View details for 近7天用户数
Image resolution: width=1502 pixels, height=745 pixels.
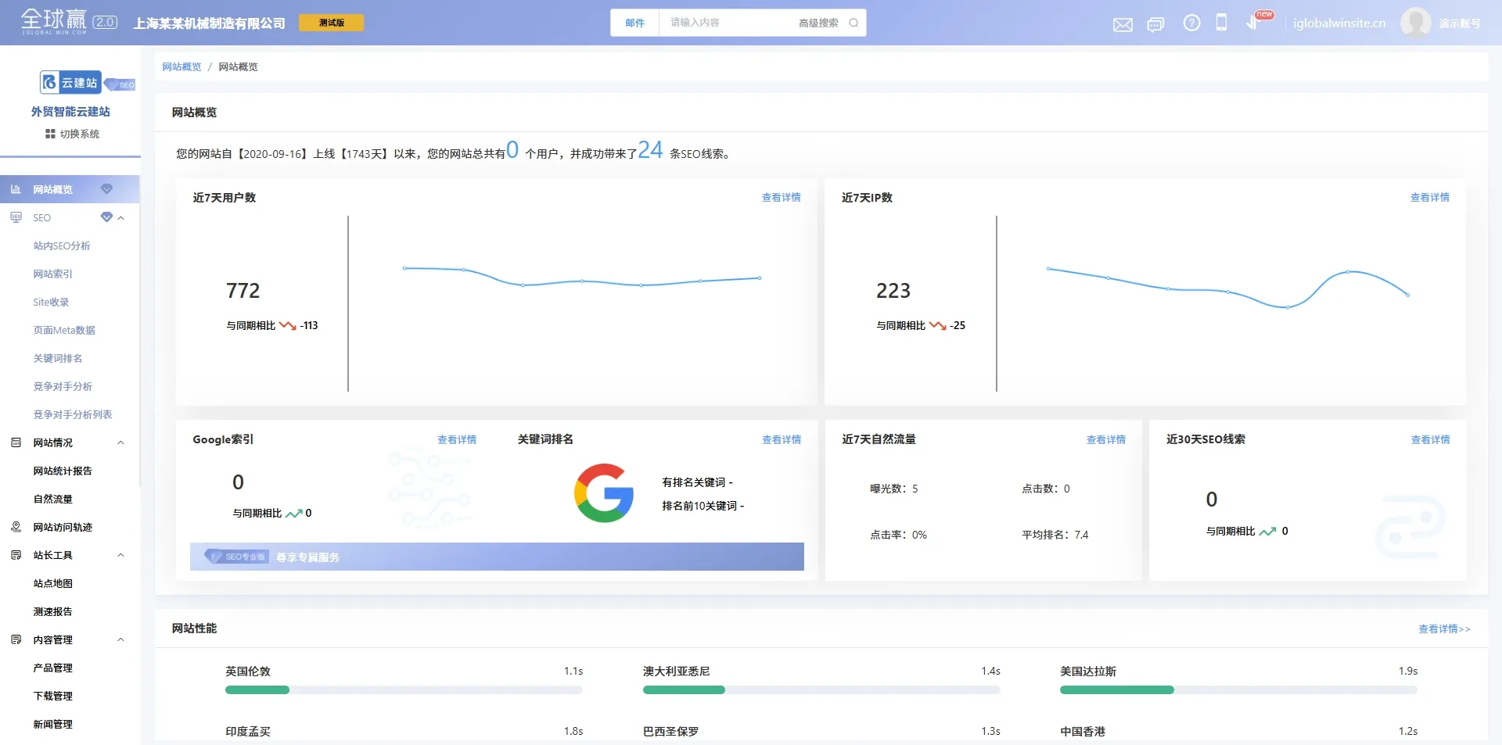click(x=781, y=198)
